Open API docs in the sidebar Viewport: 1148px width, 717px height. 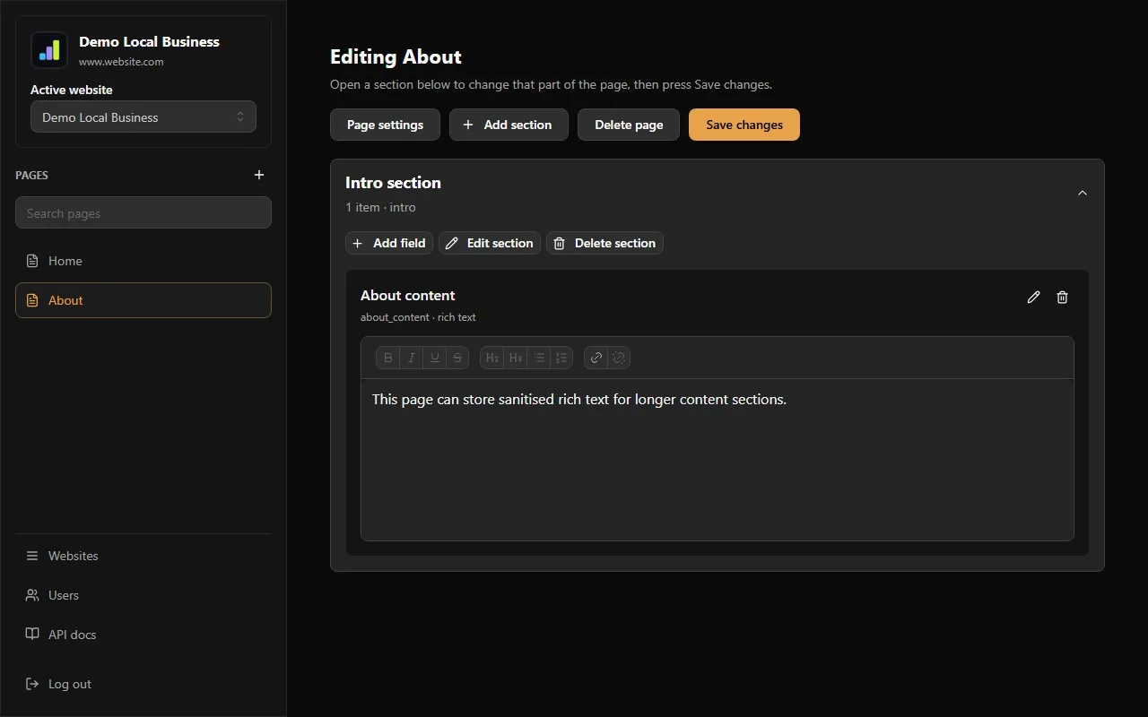(x=143, y=635)
